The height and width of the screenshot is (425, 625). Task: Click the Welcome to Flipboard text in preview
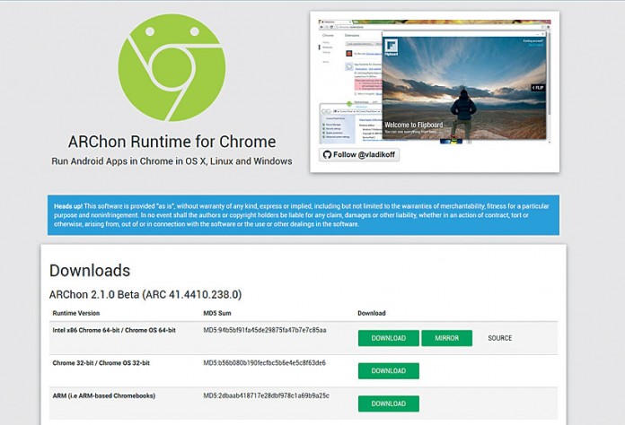(419, 125)
